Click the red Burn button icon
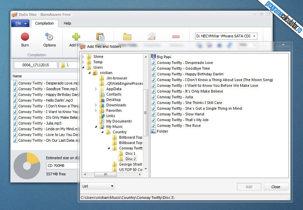 (x=25, y=37)
